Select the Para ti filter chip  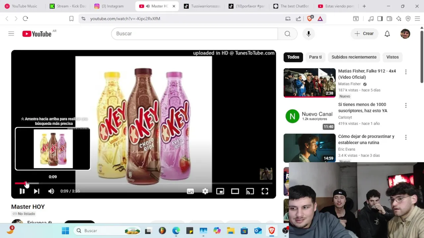point(315,57)
